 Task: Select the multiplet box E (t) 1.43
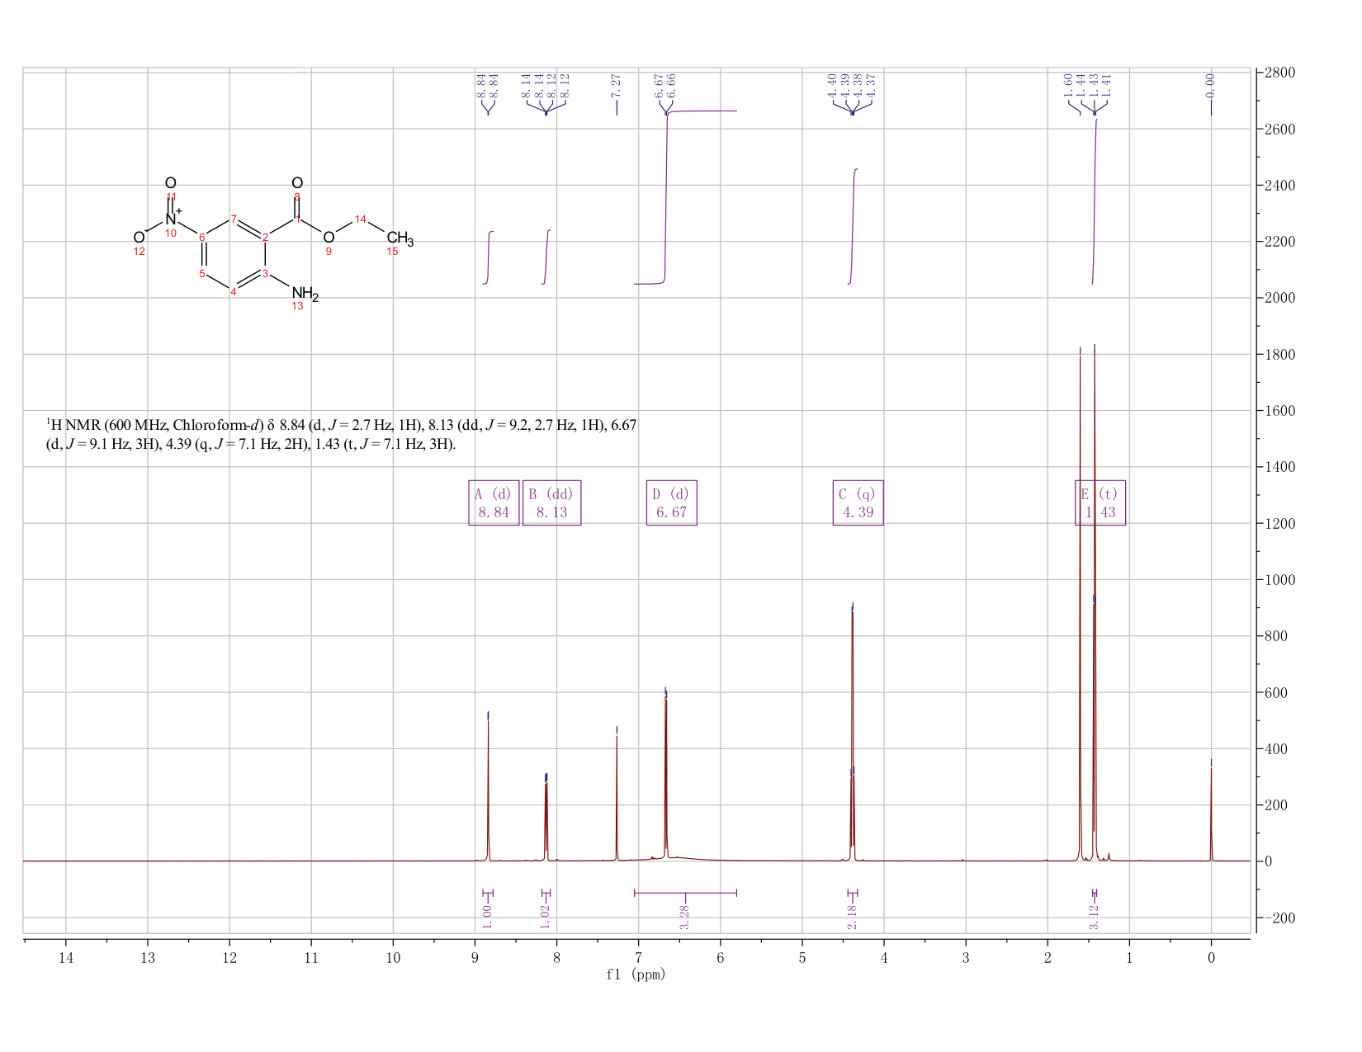pos(1100,502)
